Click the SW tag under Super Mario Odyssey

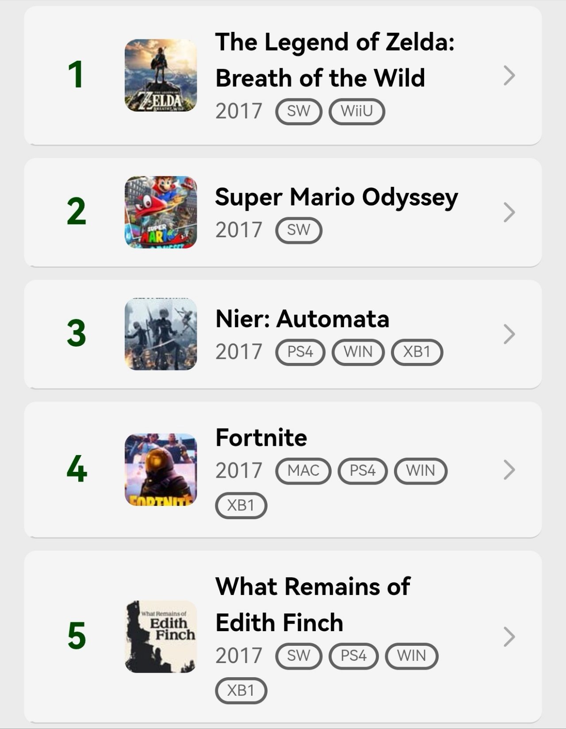(298, 230)
